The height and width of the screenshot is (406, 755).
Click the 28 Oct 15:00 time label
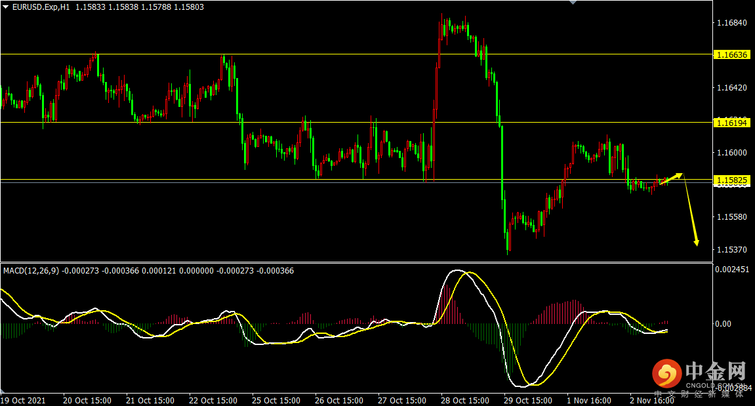tap(465, 401)
